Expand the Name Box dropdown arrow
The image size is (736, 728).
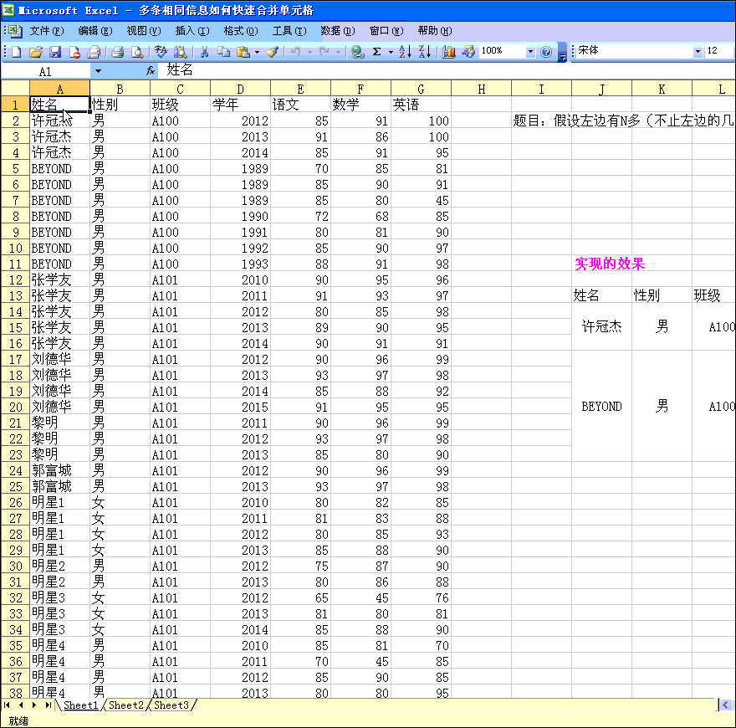coord(98,71)
